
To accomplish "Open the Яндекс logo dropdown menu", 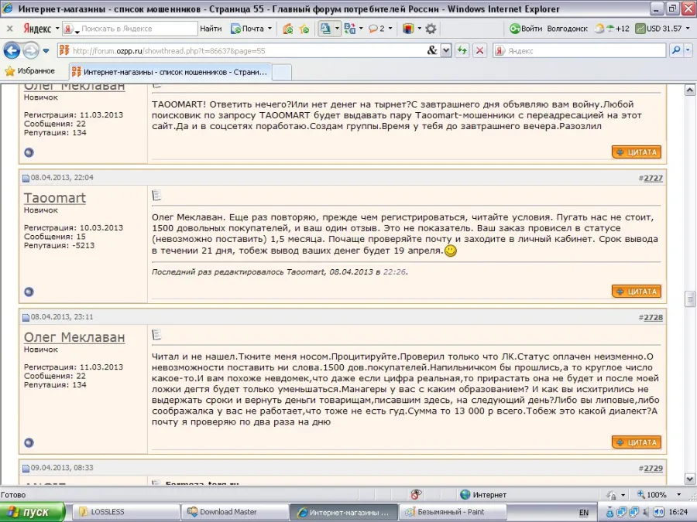I will (57, 29).
